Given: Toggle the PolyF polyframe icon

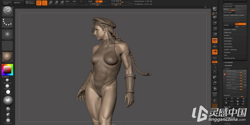Looking at the screenshot, I should 215,95.
